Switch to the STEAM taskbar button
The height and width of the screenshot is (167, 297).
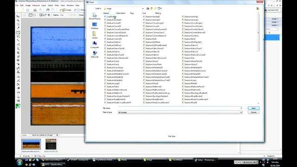point(78,160)
